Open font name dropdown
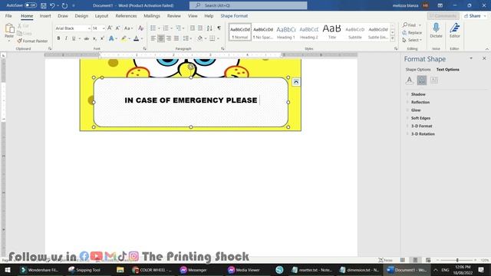The width and height of the screenshot is (491, 276). (89, 28)
